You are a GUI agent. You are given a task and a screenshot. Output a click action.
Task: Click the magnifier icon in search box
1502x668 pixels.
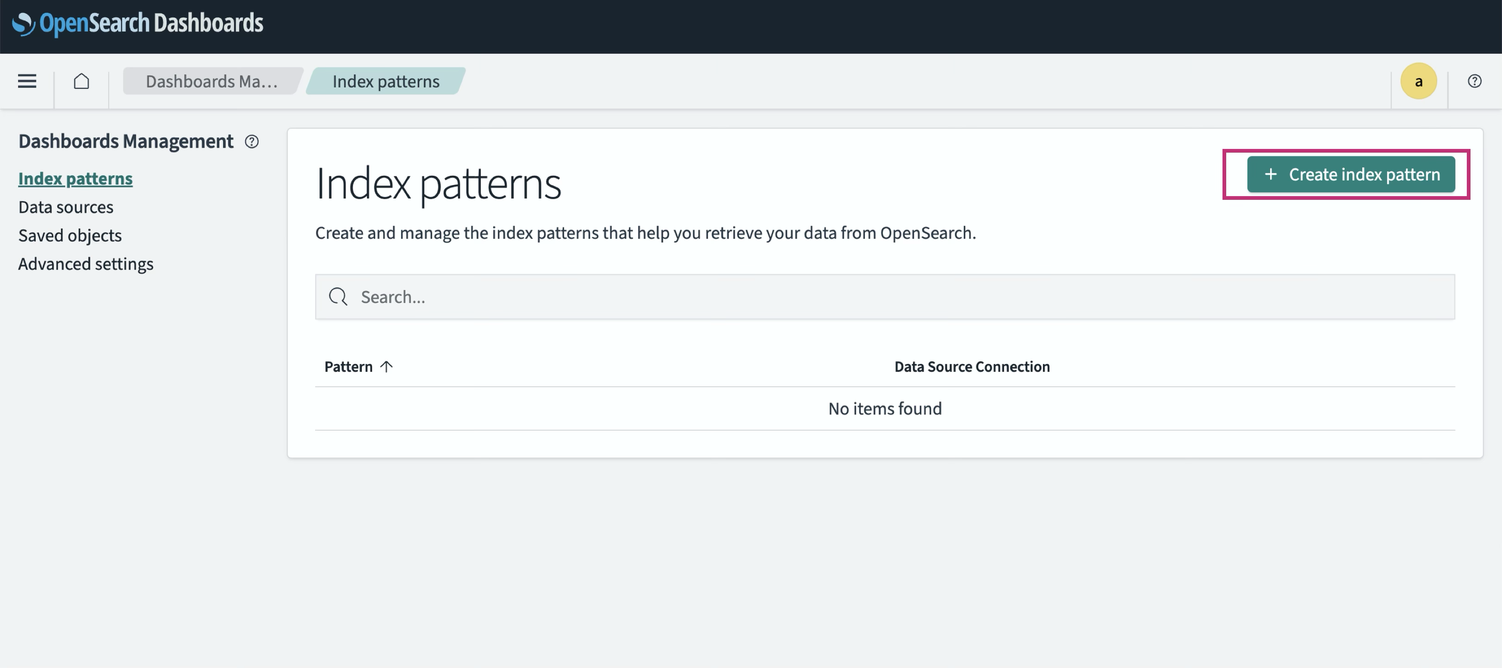click(338, 297)
